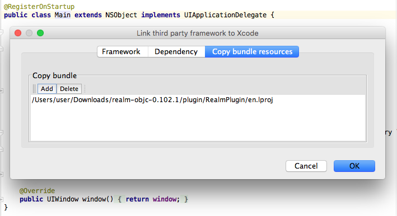
Task: Click the Main class name in code
Action: pos(63,15)
